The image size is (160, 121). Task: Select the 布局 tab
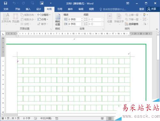coord(49,9)
